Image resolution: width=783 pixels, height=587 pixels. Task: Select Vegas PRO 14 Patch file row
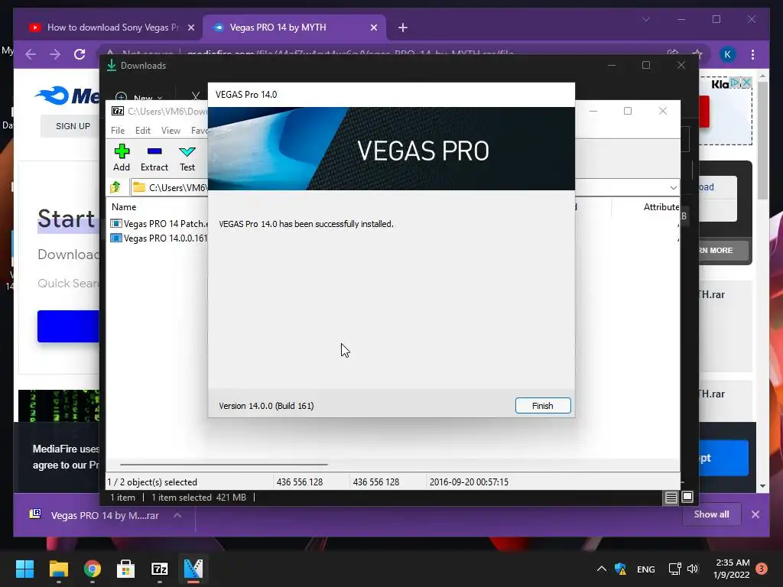[159, 224]
